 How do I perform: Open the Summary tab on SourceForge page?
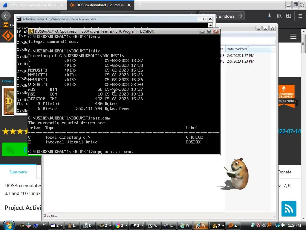pyautogui.click(x=18, y=172)
